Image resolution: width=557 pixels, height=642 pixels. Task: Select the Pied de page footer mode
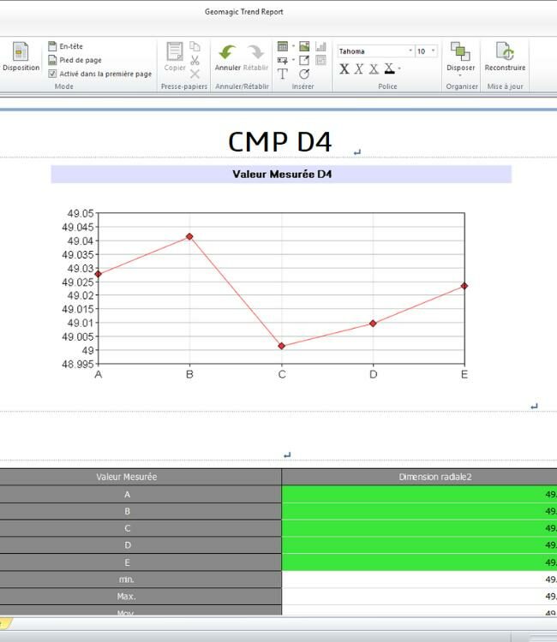click(80, 60)
